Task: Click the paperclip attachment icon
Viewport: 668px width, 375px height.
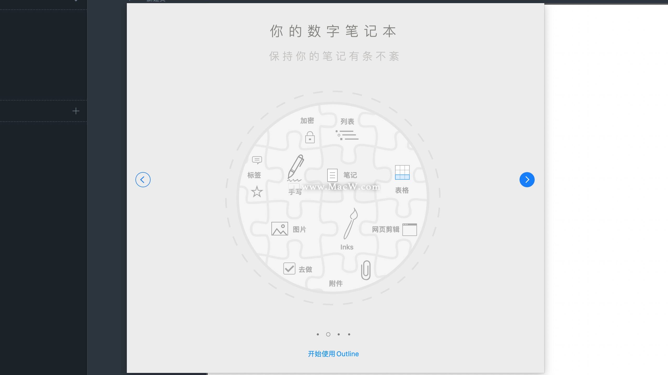Action: coord(366,270)
